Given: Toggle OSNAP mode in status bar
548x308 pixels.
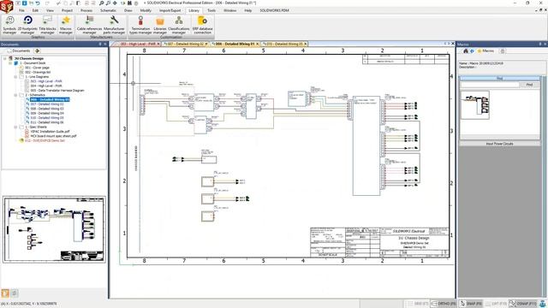Looking at the screenshot, I should pyautogui.click(x=522, y=304).
